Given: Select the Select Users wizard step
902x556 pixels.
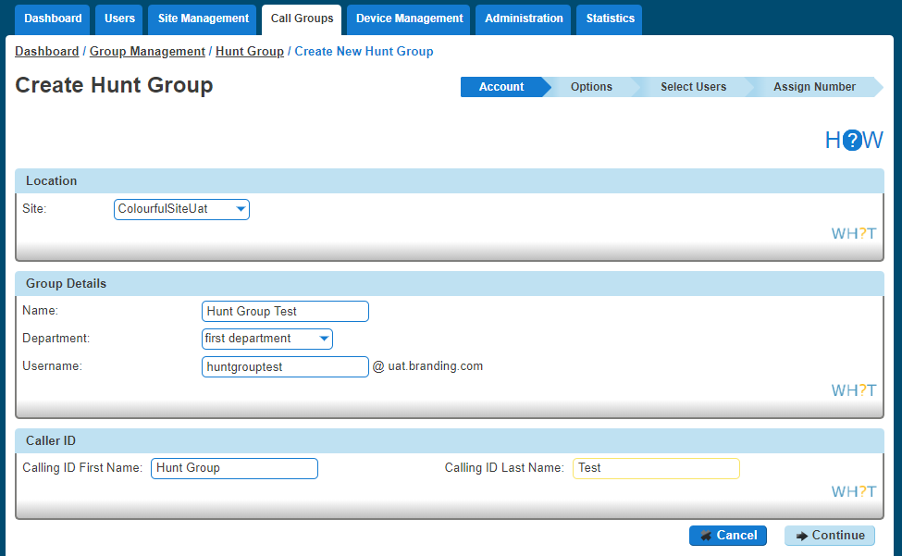Looking at the screenshot, I should 693,87.
